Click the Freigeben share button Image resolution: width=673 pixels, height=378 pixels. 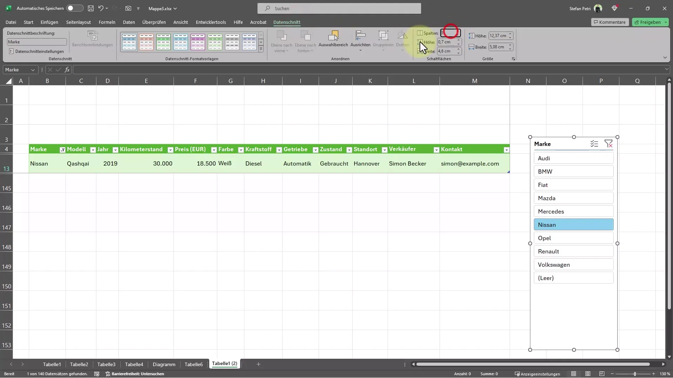(648, 22)
